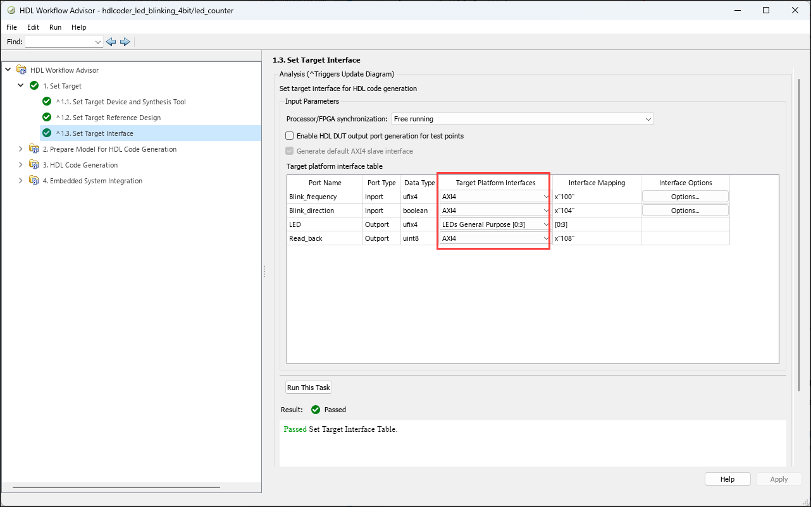Click green check icon beside Set Target Reference Design
This screenshot has width=811, height=507.
coord(47,118)
